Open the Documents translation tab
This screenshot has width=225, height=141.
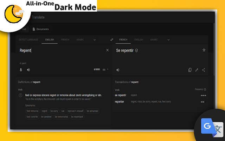point(41,29)
